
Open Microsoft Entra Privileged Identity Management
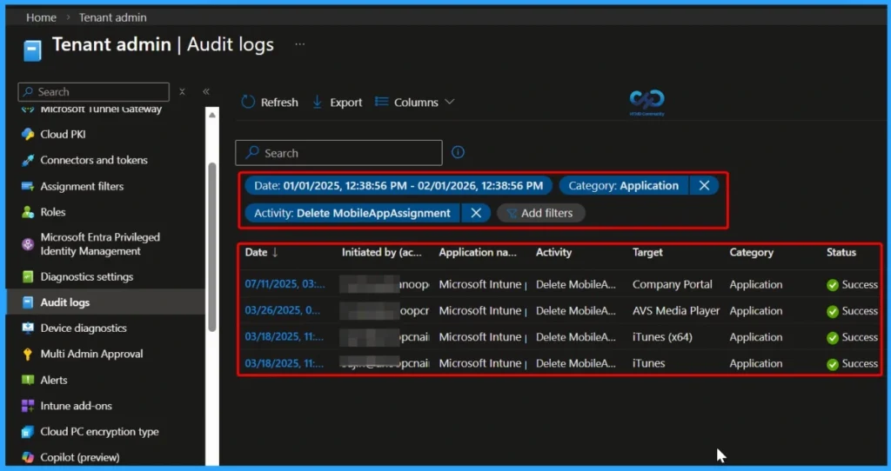click(x=100, y=244)
